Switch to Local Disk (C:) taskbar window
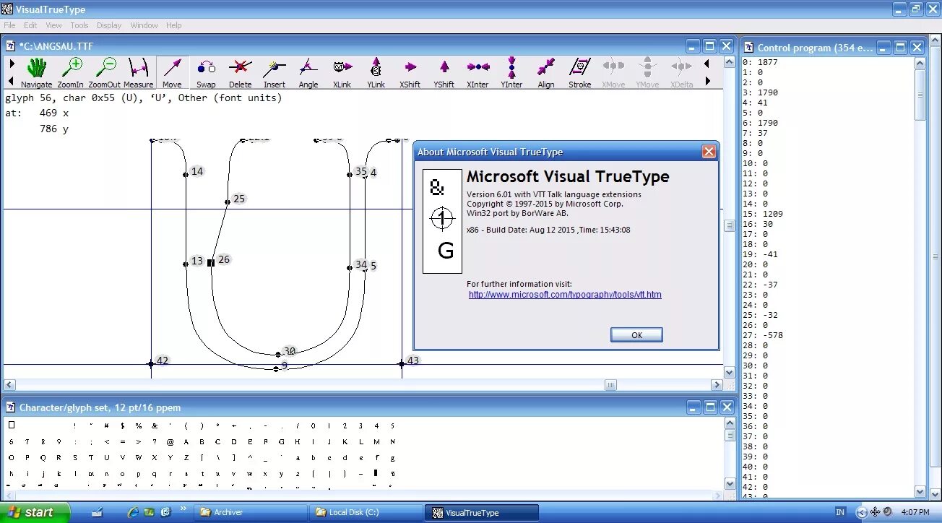The image size is (942, 523). tap(366, 512)
